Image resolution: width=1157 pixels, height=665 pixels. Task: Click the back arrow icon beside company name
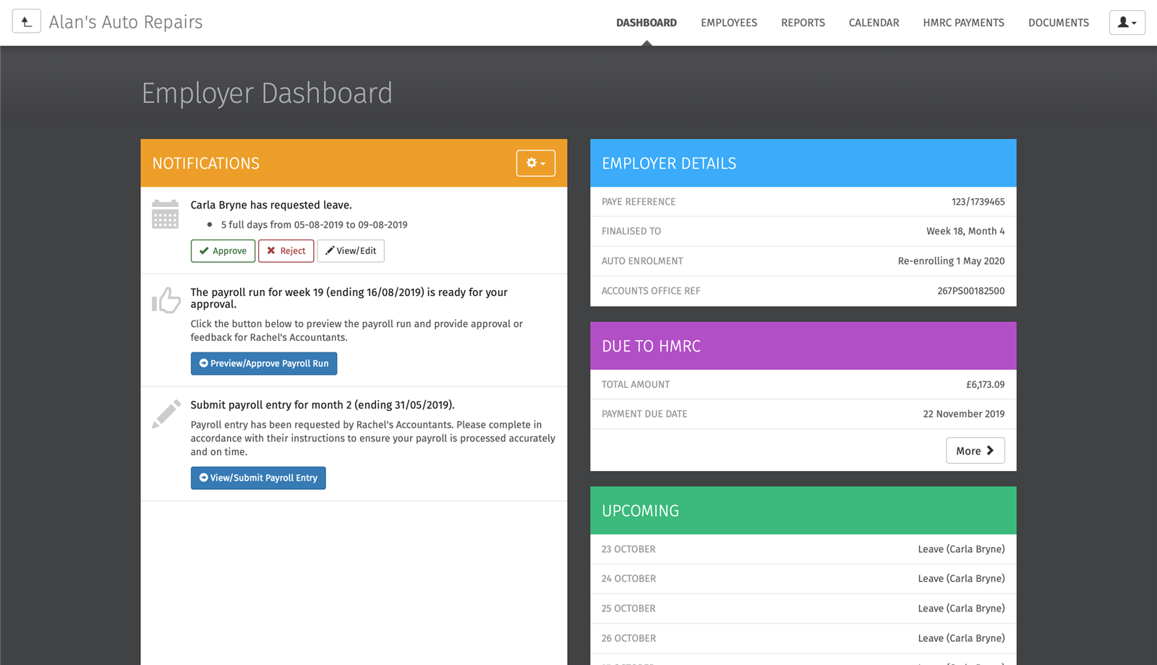point(26,22)
